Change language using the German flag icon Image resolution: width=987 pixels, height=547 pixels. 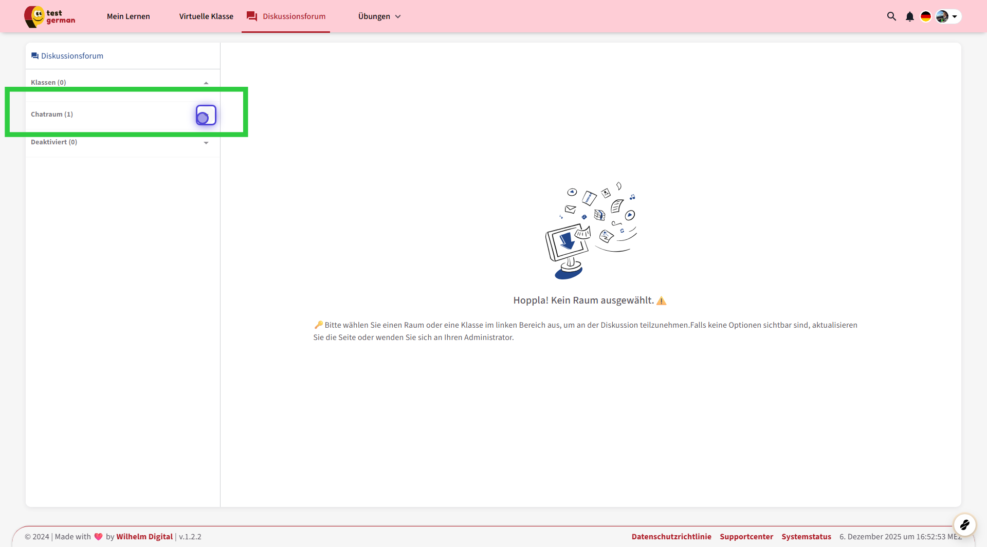coord(925,16)
